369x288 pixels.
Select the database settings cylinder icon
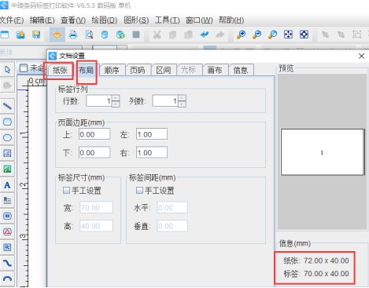pyautogui.click(x=105, y=35)
